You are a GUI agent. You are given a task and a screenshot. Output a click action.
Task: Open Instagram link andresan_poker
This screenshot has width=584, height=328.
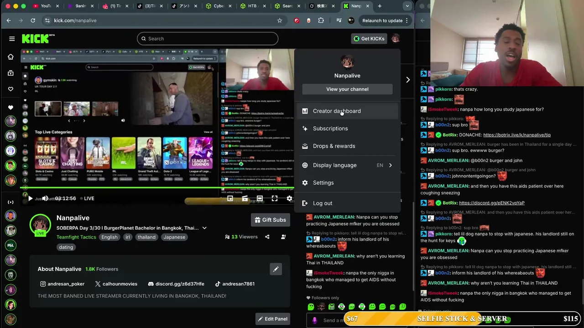(x=63, y=284)
